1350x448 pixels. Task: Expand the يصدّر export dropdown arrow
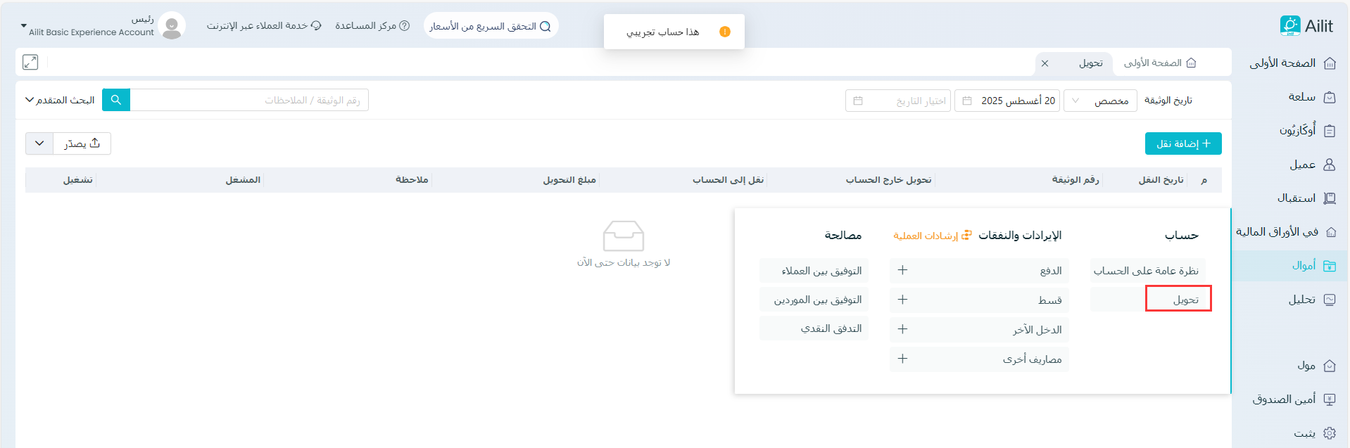(x=39, y=143)
